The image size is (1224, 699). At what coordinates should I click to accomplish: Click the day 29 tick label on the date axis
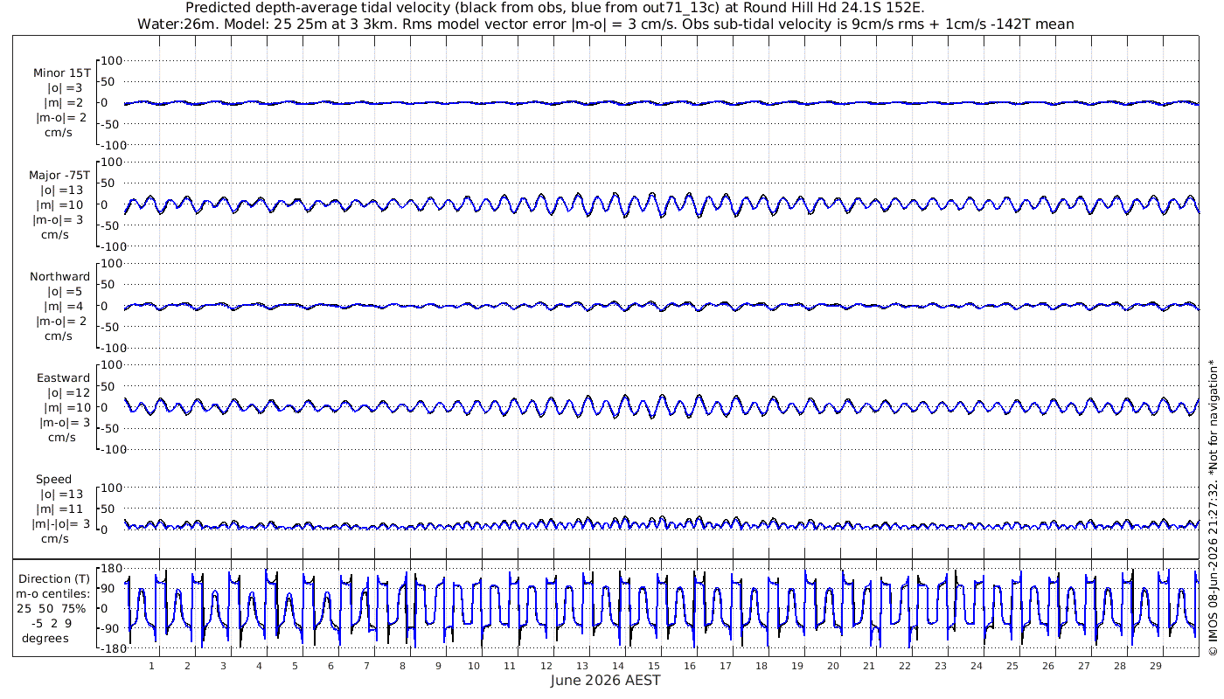[x=1155, y=666]
